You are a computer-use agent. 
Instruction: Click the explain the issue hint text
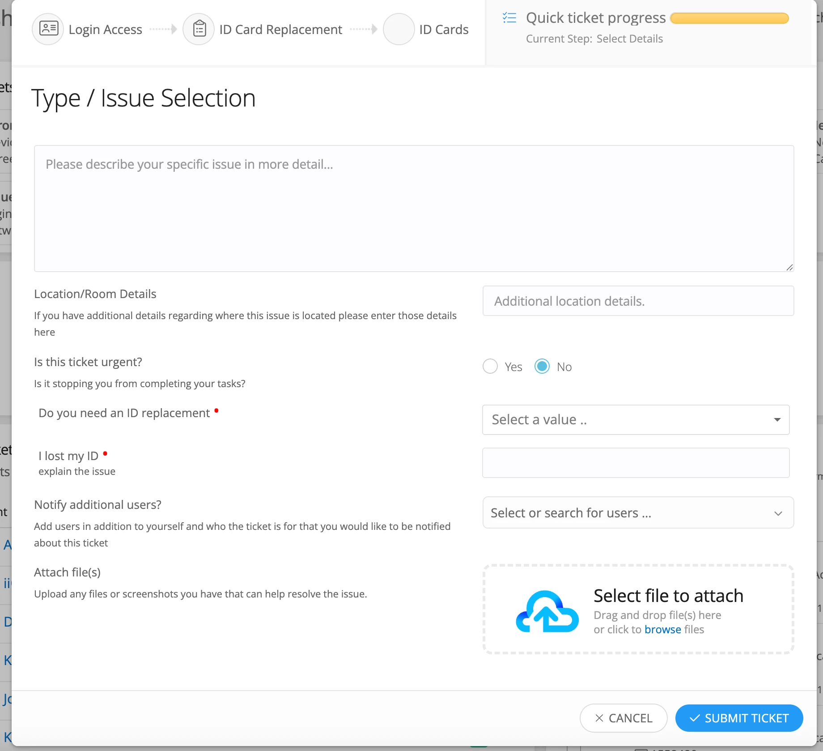click(x=77, y=471)
